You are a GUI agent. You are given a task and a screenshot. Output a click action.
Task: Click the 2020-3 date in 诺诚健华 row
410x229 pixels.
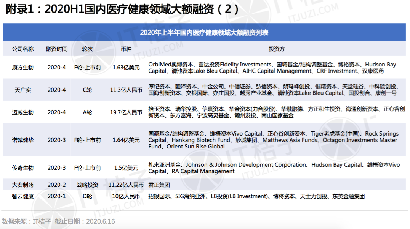point(57,140)
